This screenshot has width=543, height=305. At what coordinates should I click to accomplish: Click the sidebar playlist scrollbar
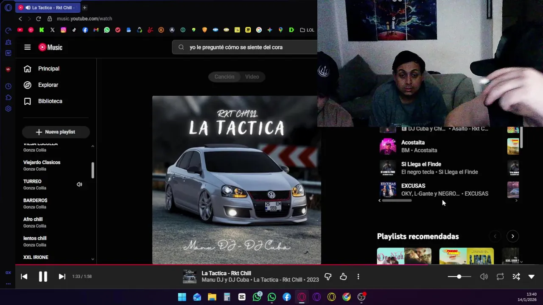(x=92, y=170)
